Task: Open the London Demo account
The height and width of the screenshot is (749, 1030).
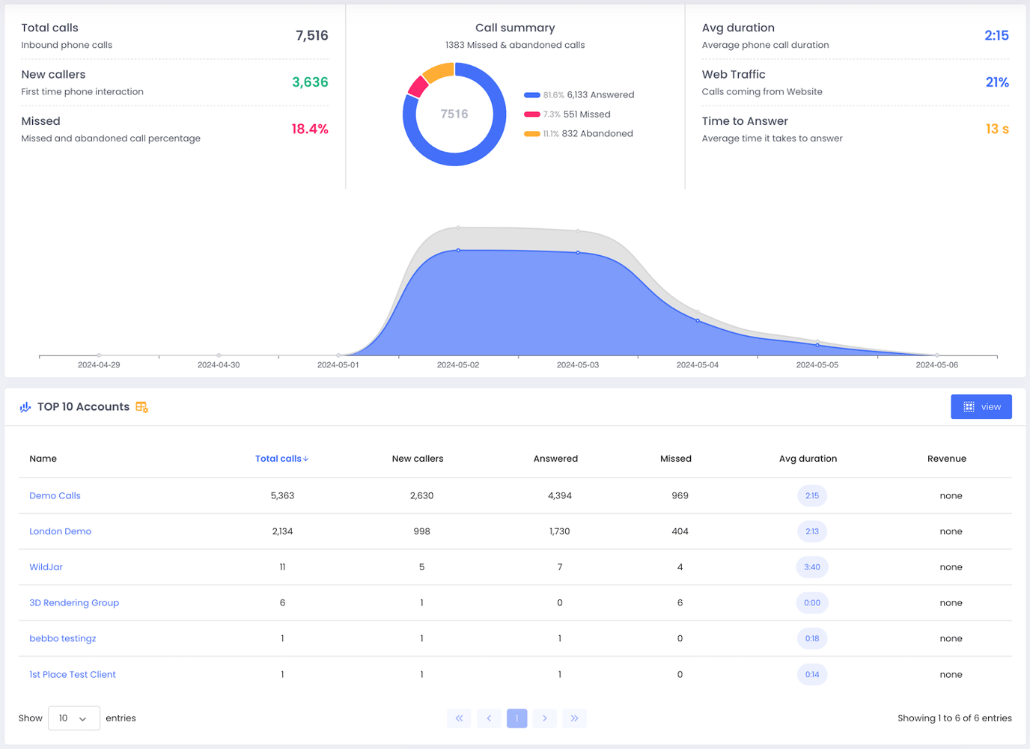Action: 60,531
